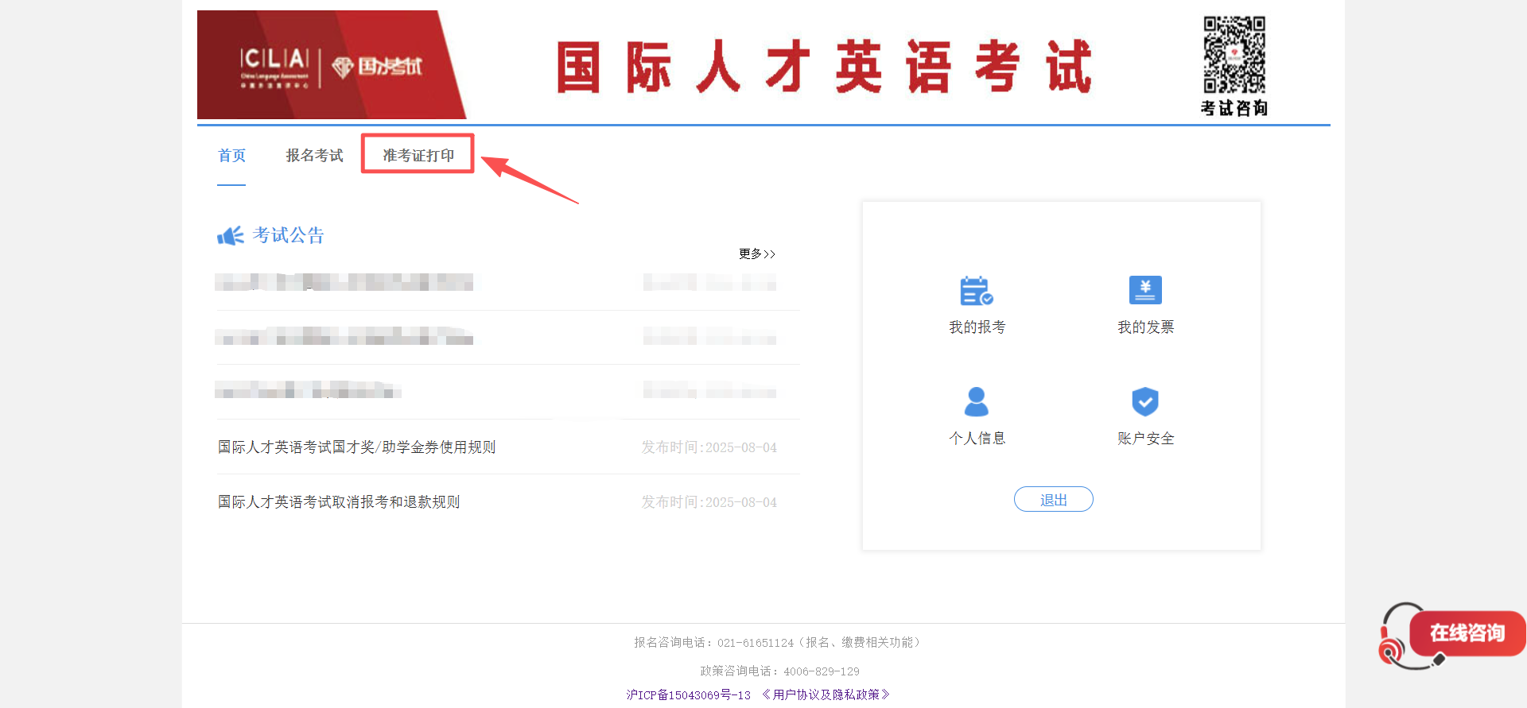1527x708 pixels.
Task: Click the 退出 logout button
Action: 1054,500
